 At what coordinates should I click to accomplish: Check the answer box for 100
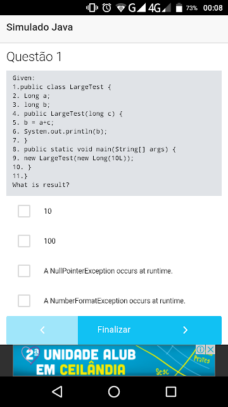tap(24, 241)
